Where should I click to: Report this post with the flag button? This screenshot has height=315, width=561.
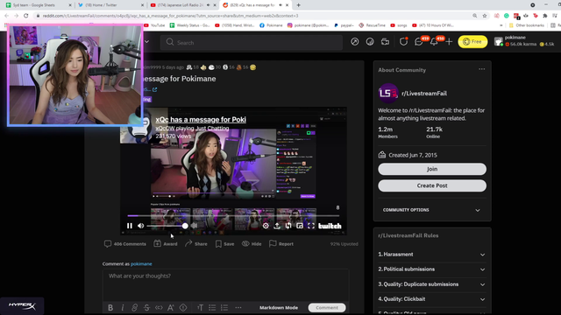coord(281,244)
